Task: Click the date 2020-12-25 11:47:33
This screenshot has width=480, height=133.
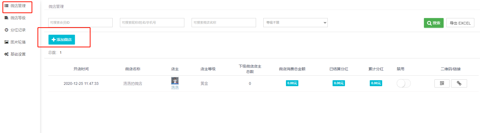Action: click(81, 83)
